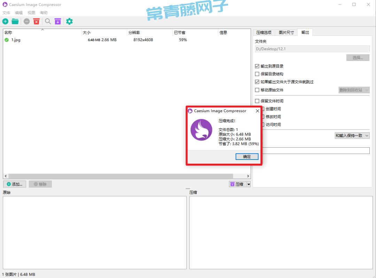This screenshot has height=278, width=376.
Task: Uncheck the 输出到原目录 checkbox
Action: pos(257,66)
